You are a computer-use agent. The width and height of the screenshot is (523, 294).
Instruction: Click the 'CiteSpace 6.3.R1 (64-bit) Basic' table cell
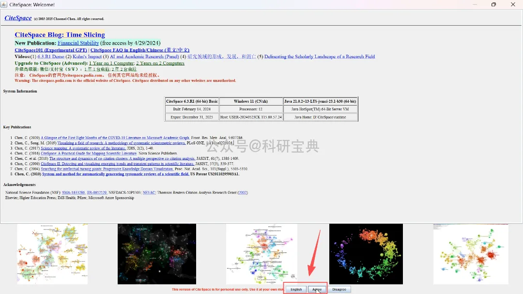coord(192,101)
